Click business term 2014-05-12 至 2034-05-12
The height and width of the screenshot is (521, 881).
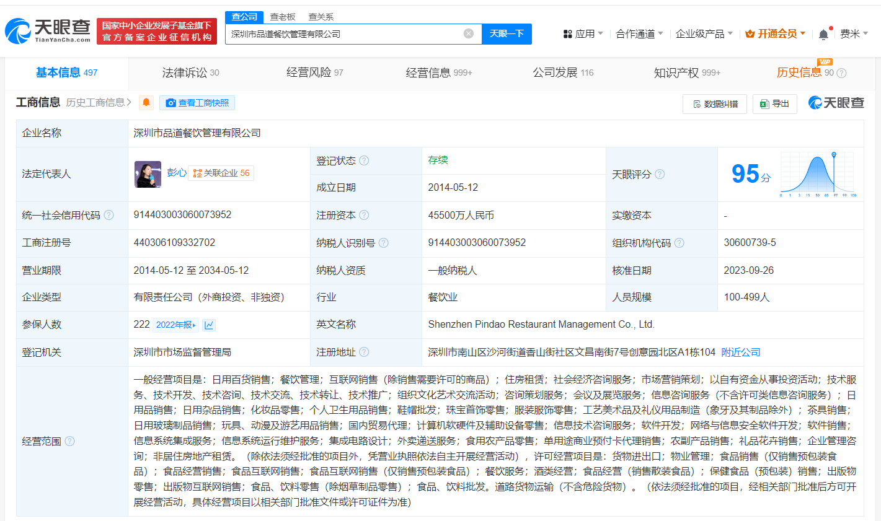[191, 270]
